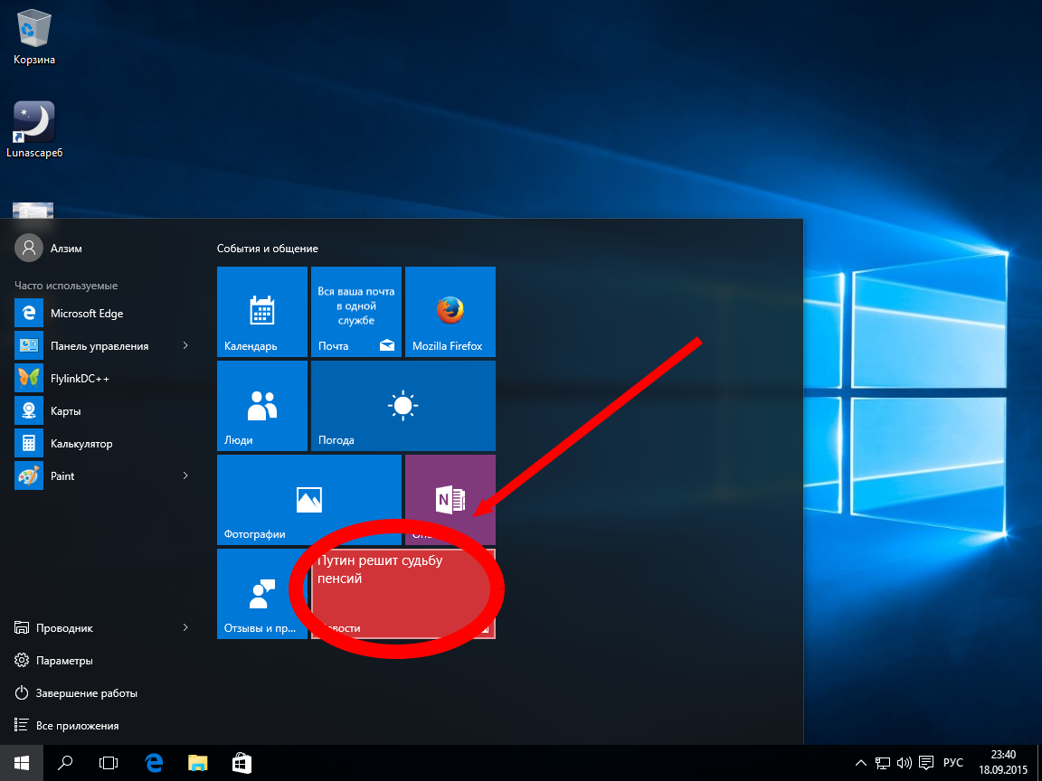Open the People tile (Люди)
The width and height of the screenshot is (1042, 781).
coord(262,406)
